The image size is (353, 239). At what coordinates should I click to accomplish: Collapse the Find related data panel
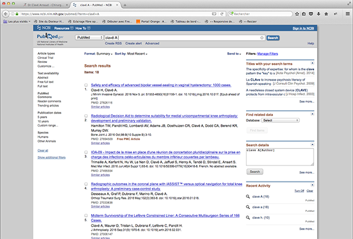coord(312,114)
